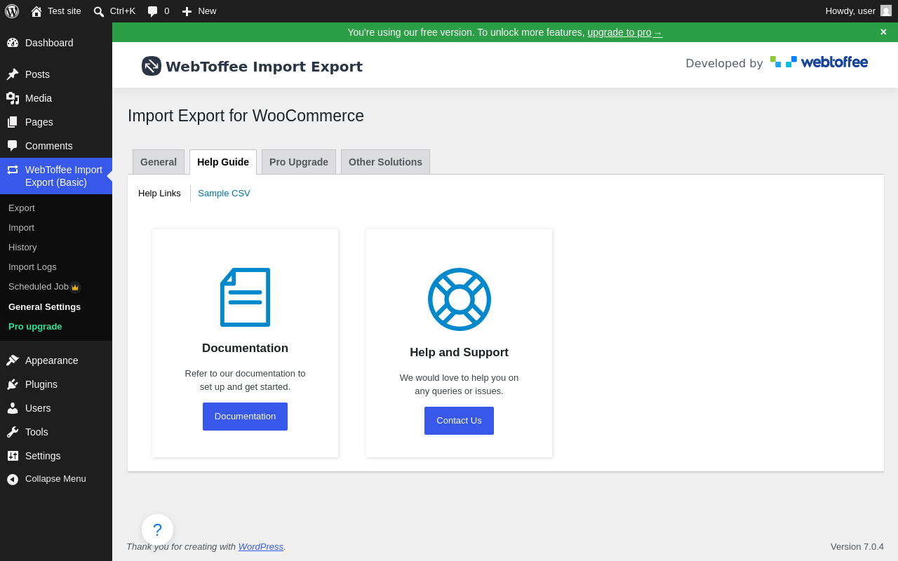Click the Collapse Menu label
The height and width of the screenshot is (561, 898).
click(55, 479)
